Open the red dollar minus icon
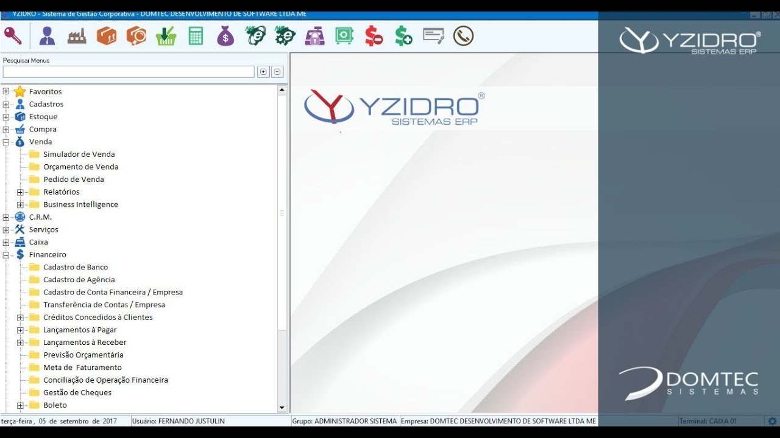780x438 pixels. tap(374, 36)
